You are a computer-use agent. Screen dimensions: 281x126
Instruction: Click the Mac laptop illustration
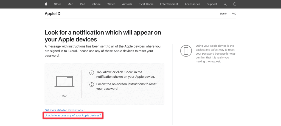pos(64,82)
